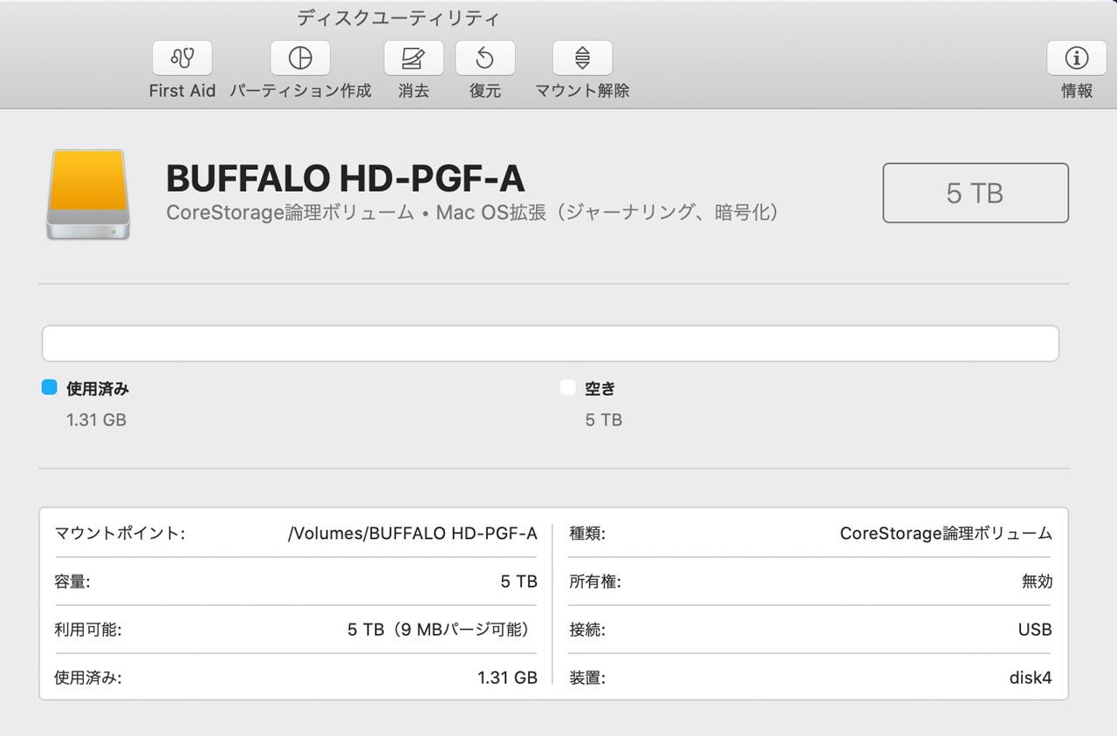Click the 5 TB value in 容量 row
Image resolution: width=1117 pixels, height=736 pixels.
pyautogui.click(x=519, y=582)
